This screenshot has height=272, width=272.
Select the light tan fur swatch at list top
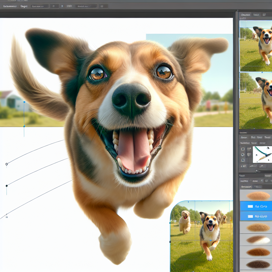pos(256,196)
